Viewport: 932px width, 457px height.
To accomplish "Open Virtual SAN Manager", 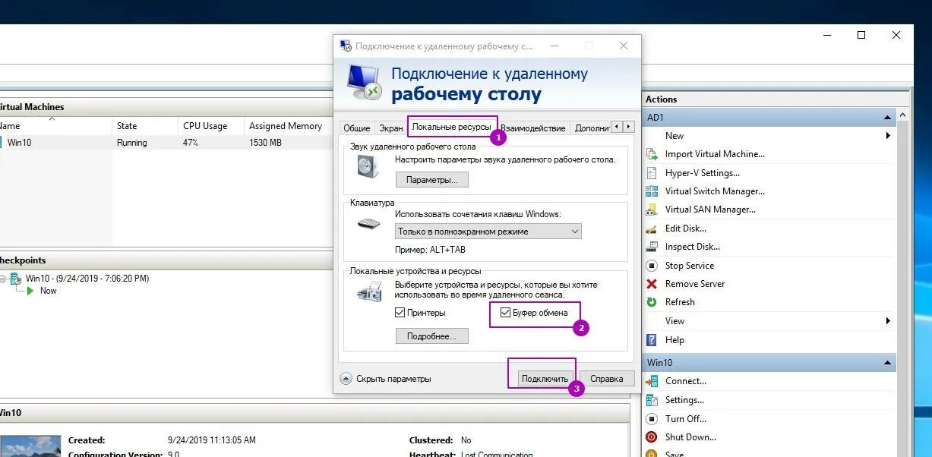I will pos(710,209).
